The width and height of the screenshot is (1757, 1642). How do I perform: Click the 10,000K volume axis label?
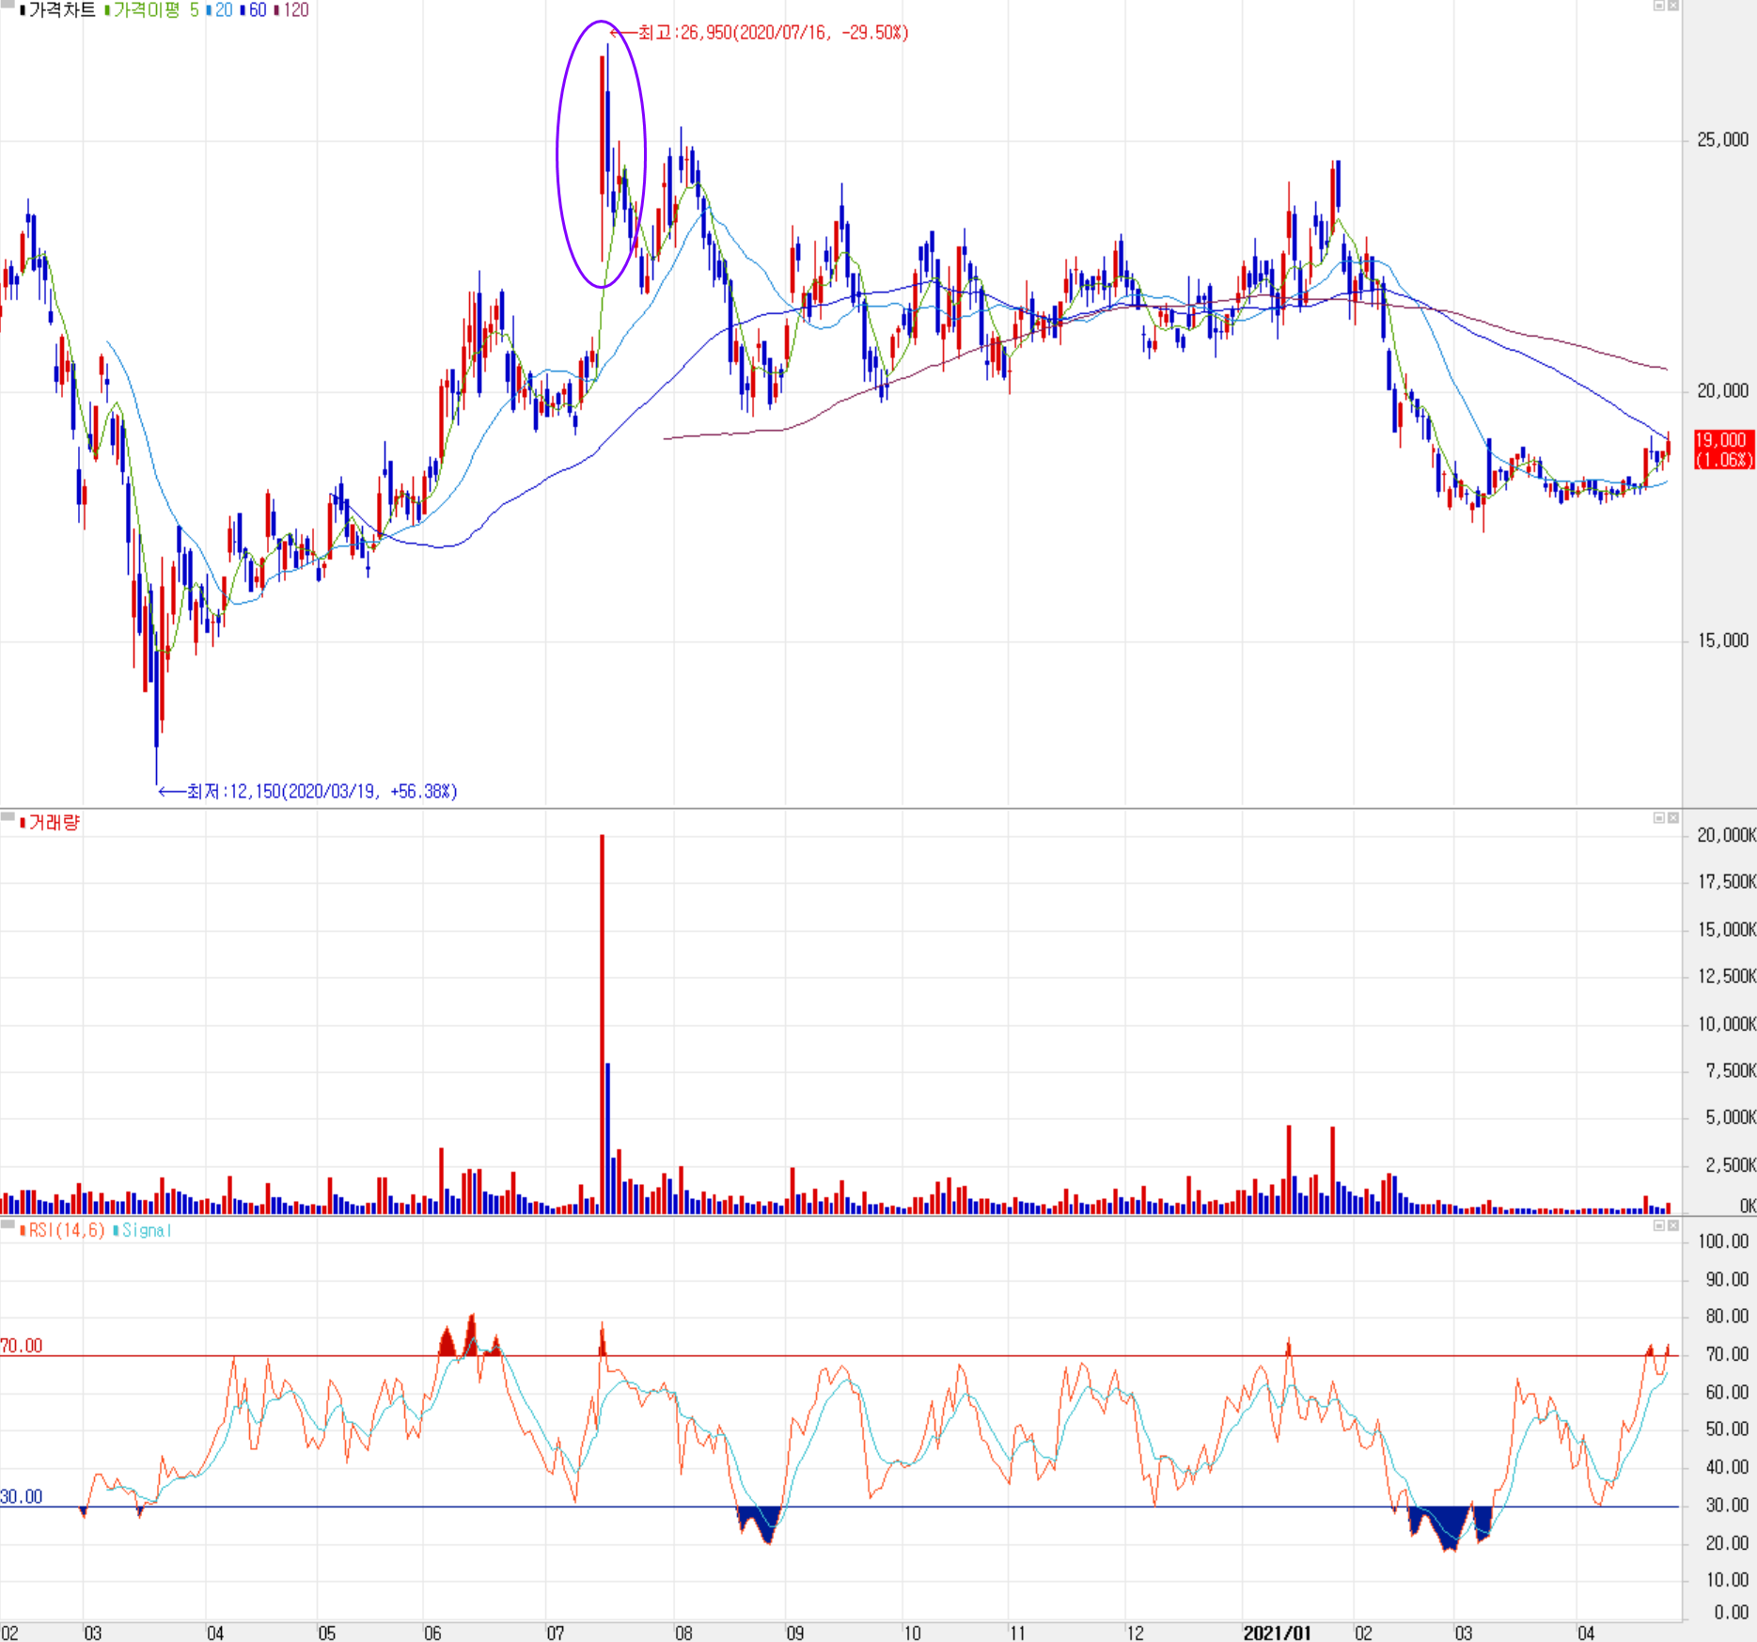click(1726, 1024)
